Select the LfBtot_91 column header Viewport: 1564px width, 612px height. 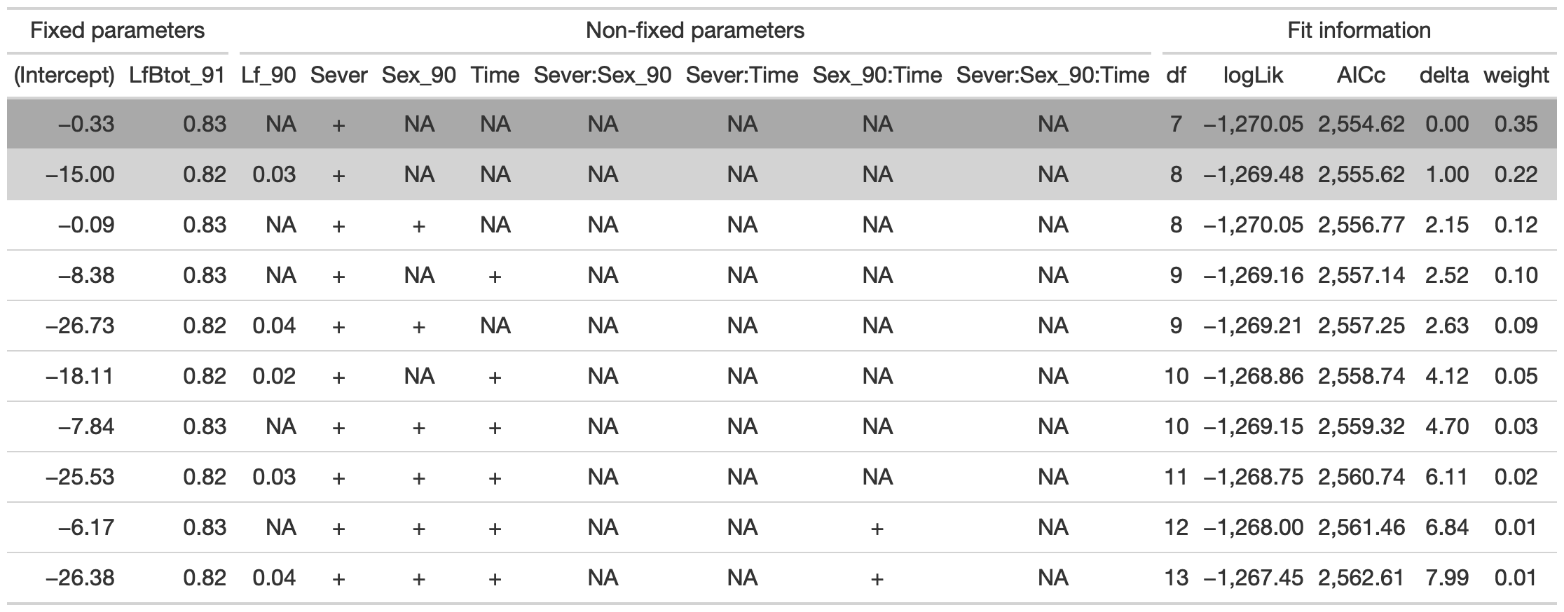177,75
